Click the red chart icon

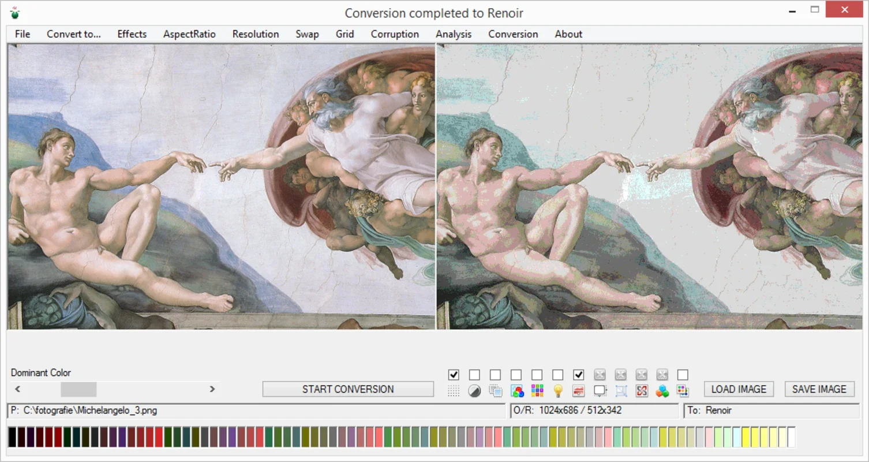click(x=579, y=391)
